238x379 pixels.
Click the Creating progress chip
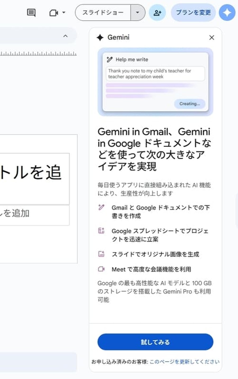pos(189,104)
